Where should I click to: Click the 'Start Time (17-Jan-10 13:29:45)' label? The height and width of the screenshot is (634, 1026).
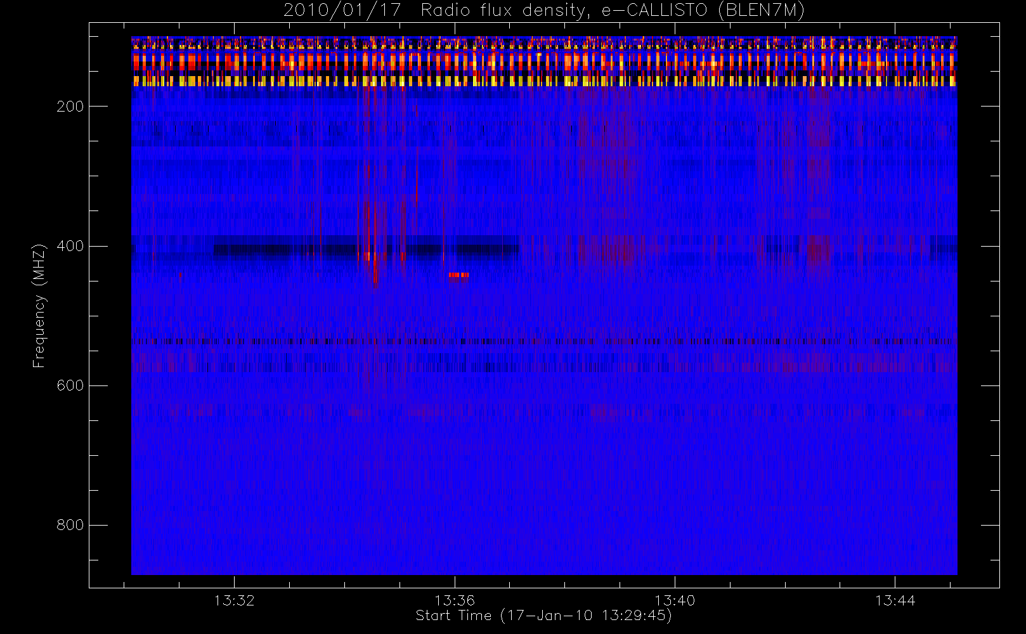click(543, 616)
